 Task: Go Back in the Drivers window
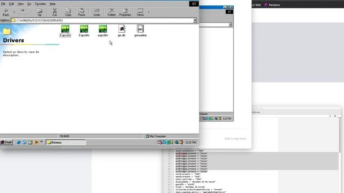point(6,12)
